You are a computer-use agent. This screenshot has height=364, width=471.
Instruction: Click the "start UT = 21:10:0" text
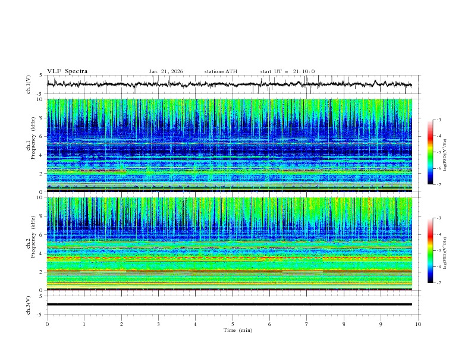pos(287,71)
